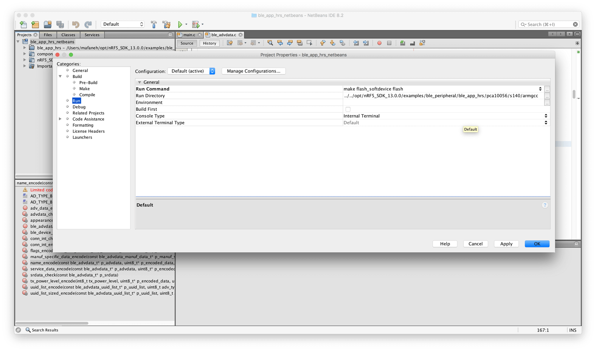The width and height of the screenshot is (596, 351).
Task: Apply the project property changes
Action: (x=506, y=244)
